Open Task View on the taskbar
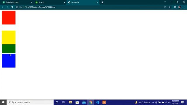The width and height of the screenshot is (187, 105). click(x=63, y=102)
